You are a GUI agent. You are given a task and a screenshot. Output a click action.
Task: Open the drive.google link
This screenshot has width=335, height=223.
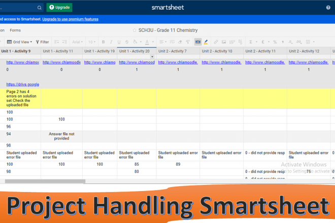23,84
